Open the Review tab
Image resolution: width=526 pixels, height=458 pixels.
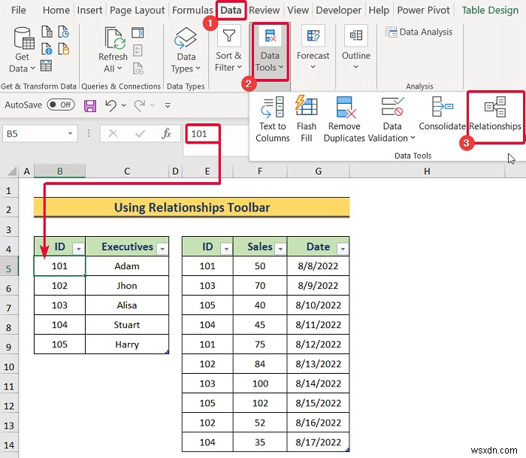pyautogui.click(x=264, y=11)
